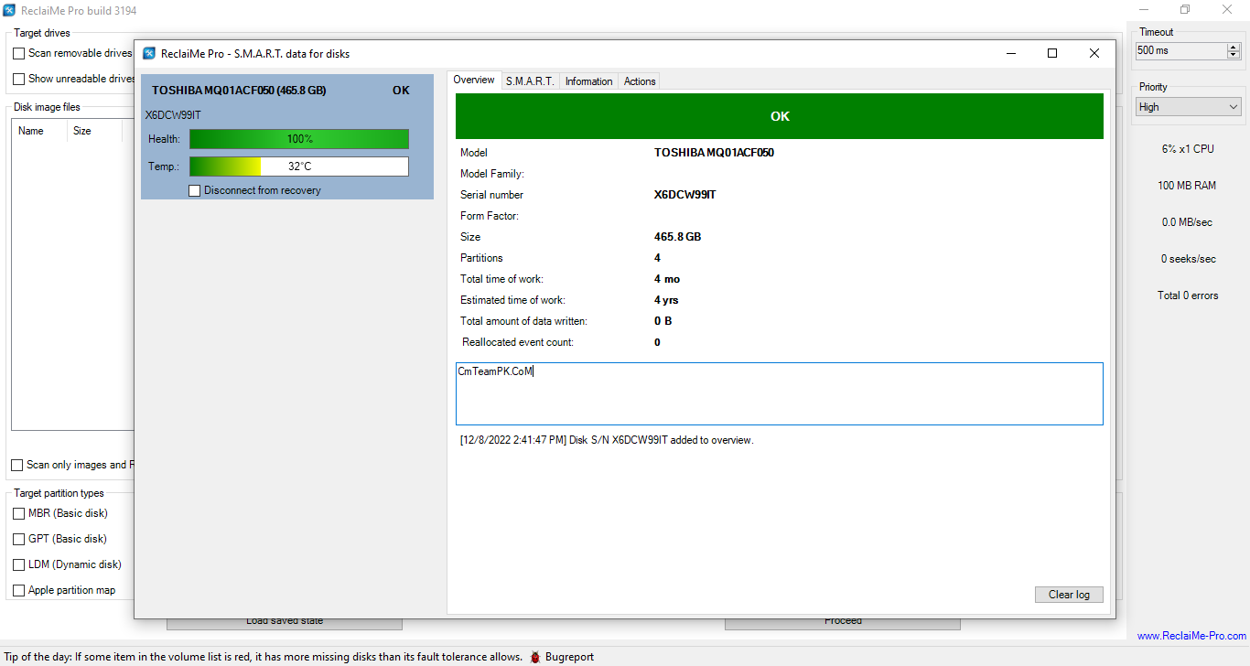The width and height of the screenshot is (1250, 666).
Task: Open the S.M.A.R.T. tab
Action: pos(530,81)
